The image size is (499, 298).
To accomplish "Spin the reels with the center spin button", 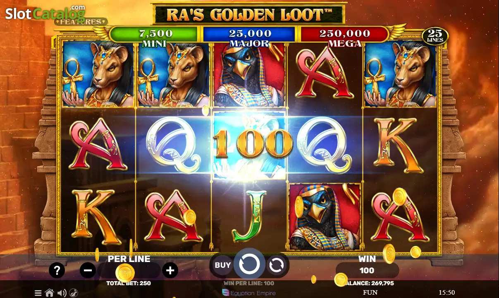I will 249,264.
